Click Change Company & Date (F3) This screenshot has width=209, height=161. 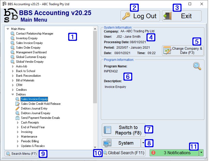183,50
